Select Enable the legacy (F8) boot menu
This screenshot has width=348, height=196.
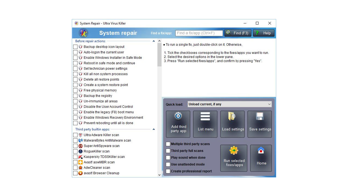click(x=109, y=112)
